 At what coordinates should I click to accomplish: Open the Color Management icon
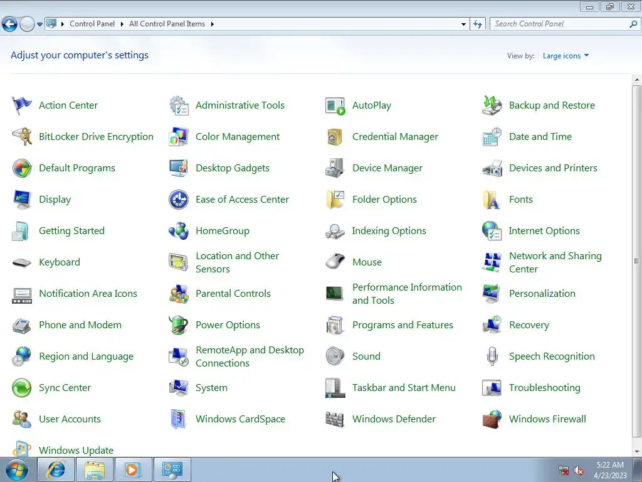[179, 136]
